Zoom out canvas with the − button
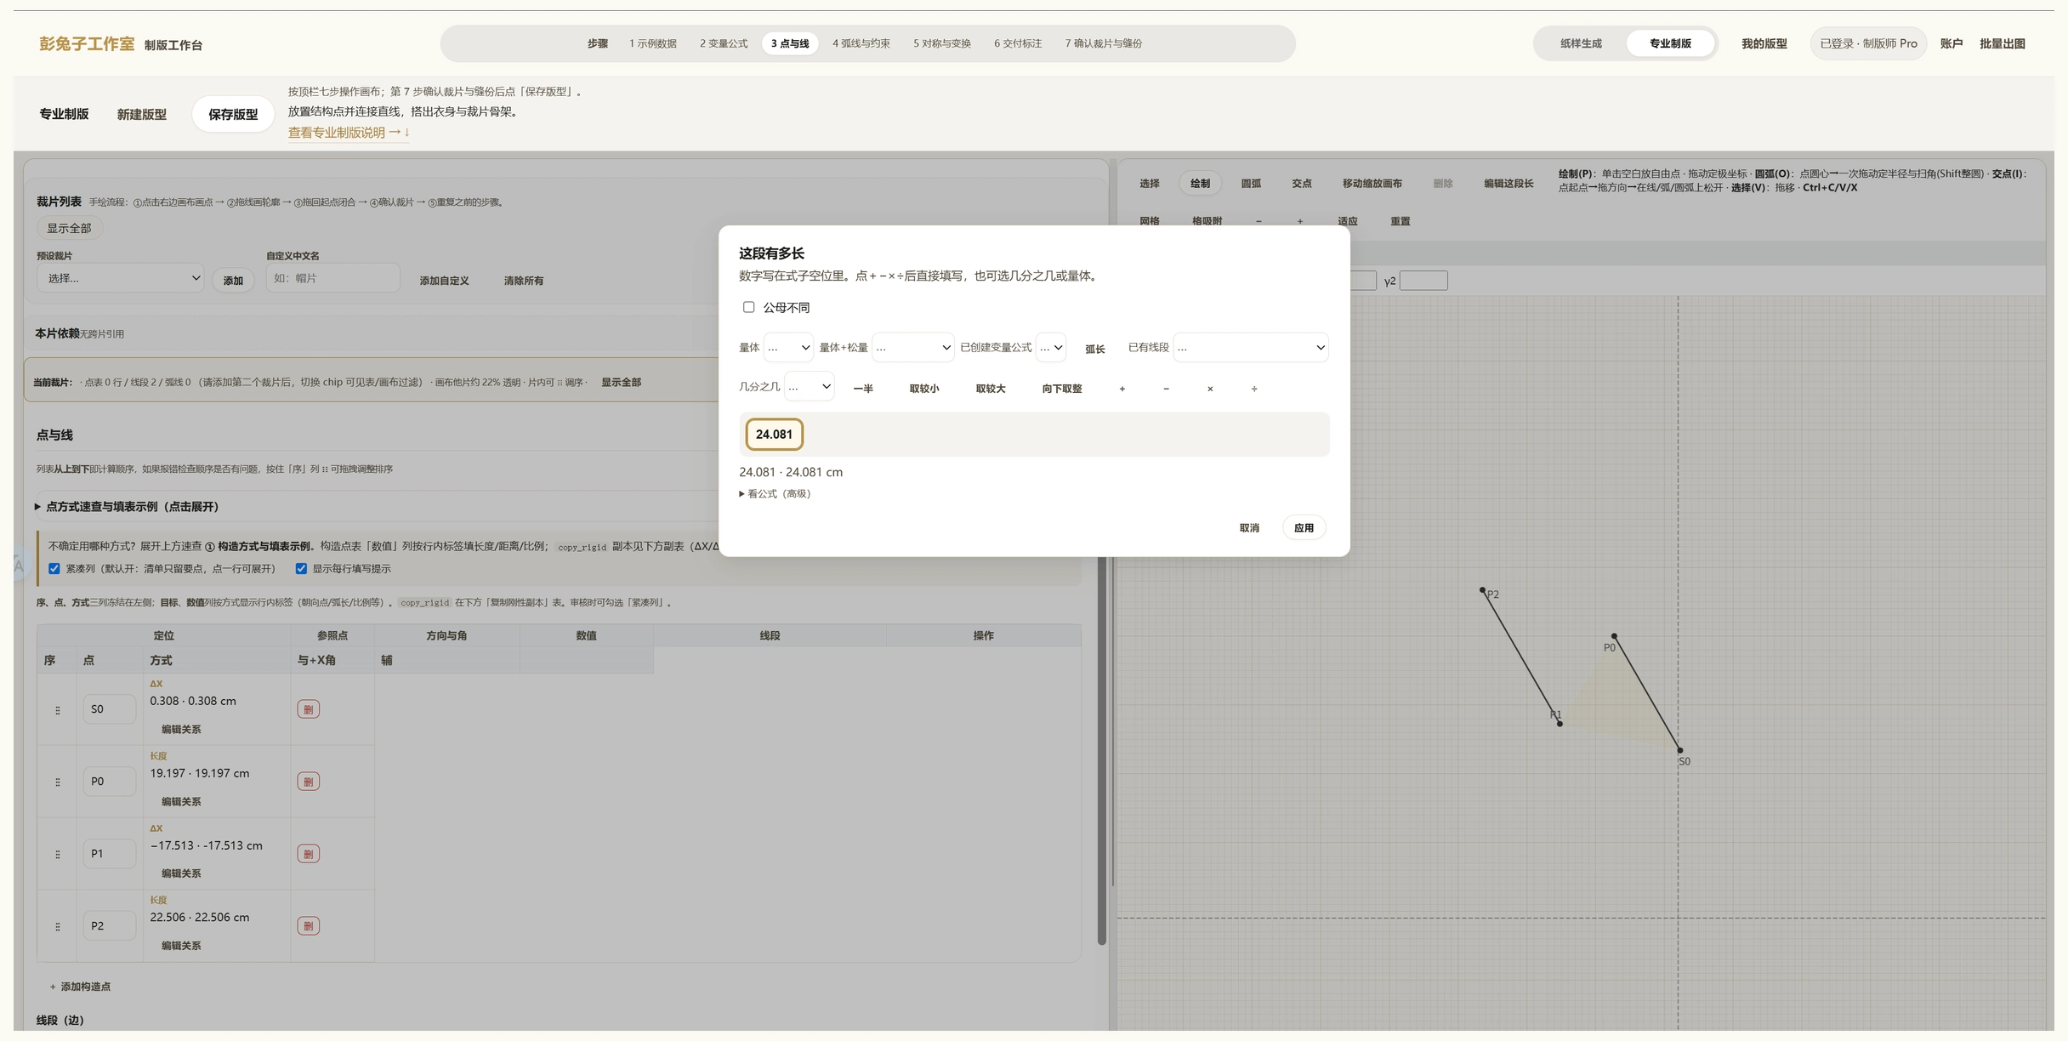 click(1258, 221)
